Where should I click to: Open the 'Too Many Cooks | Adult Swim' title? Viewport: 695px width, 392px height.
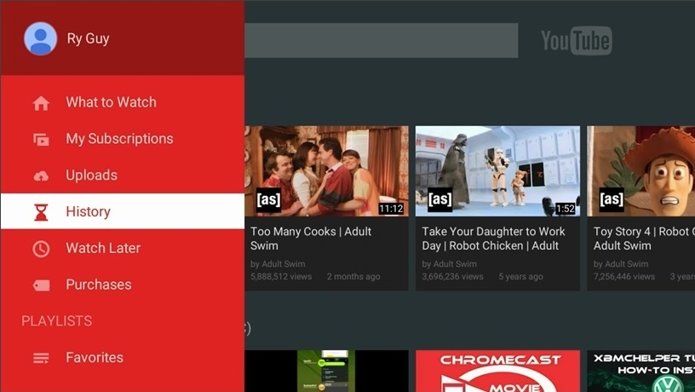pos(311,239)
